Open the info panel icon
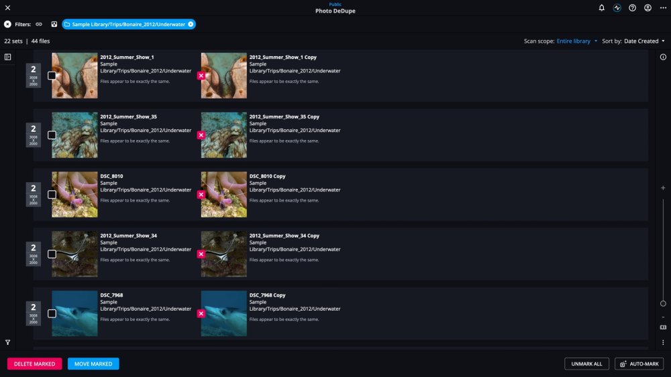Viewport: 671px width, 377px height. pos(663,57)
